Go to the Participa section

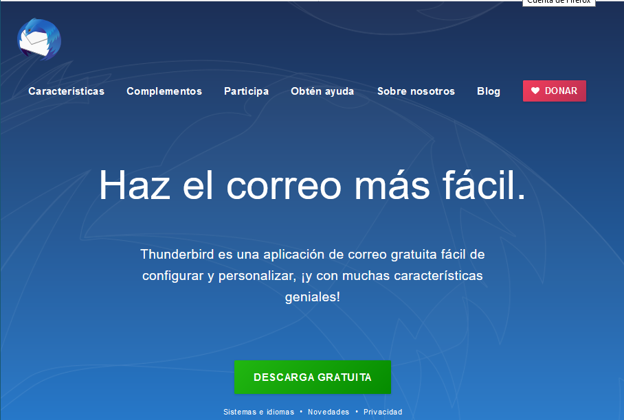(x=246, y=91)
